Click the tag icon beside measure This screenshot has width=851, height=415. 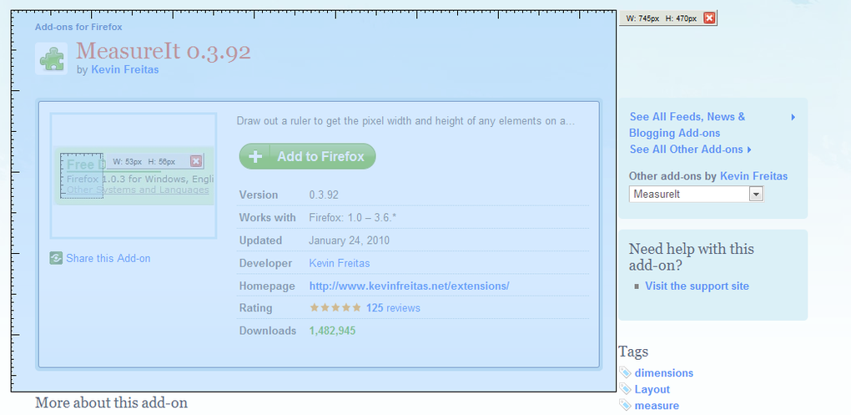click(x=625, y=405)
